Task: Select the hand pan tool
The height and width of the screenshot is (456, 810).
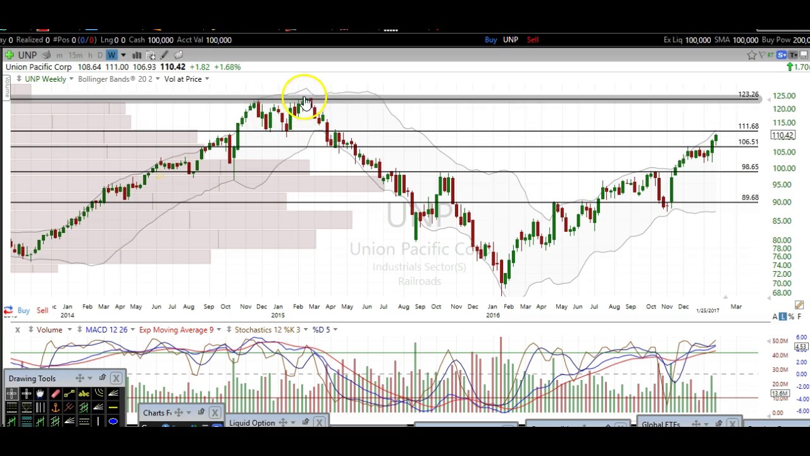Action: pyautogui.click(x=40, y=394)
